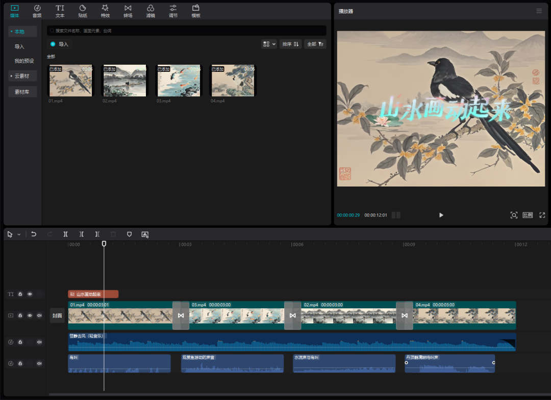
Task: Select the 04.mp4 media thumbnail
Action: pos(233,81)
